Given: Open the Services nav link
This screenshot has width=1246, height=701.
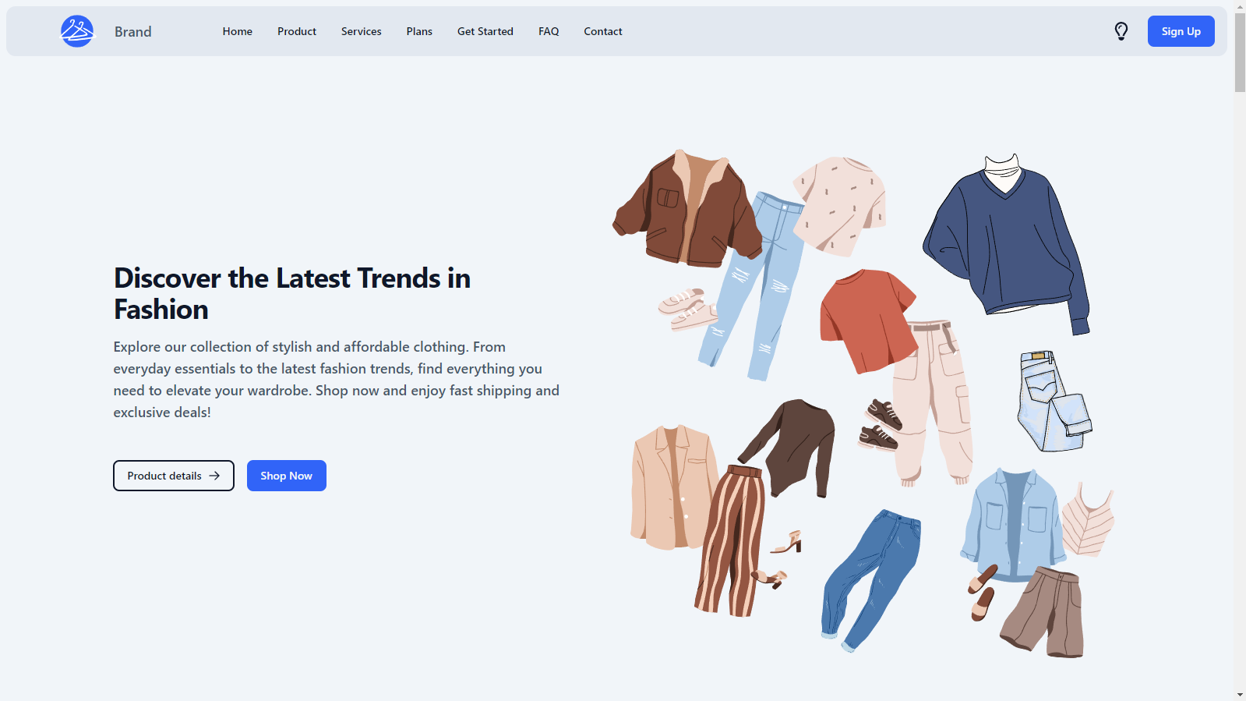Looking at the screenshot, I should tap(361, 31).
